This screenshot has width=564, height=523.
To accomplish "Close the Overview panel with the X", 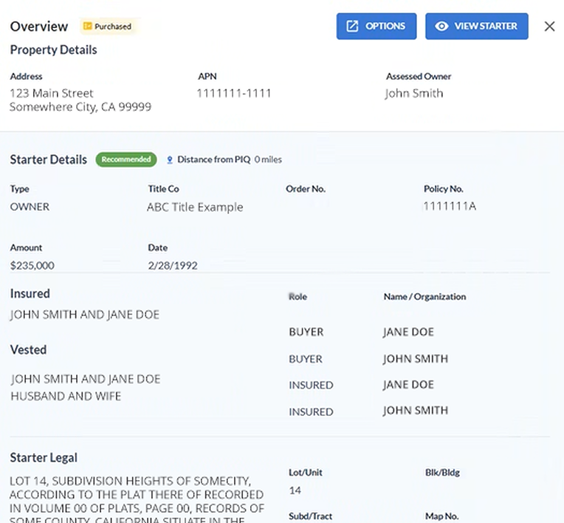I will (549, 27).
